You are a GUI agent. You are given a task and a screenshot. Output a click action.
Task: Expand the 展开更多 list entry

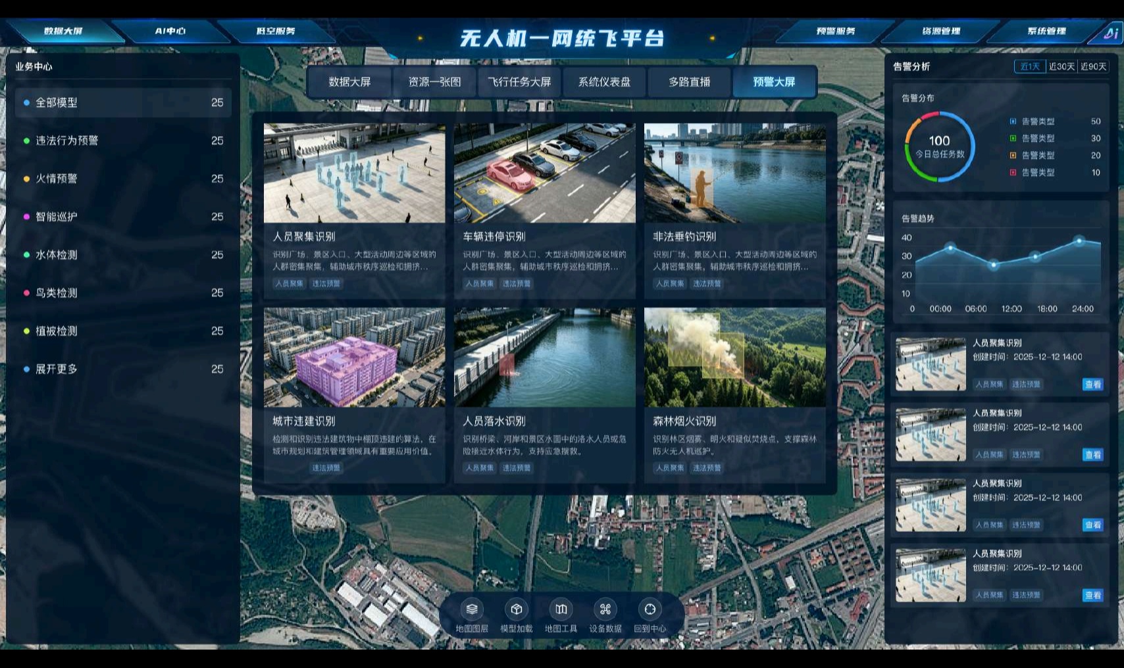click(x=123, y=369)
